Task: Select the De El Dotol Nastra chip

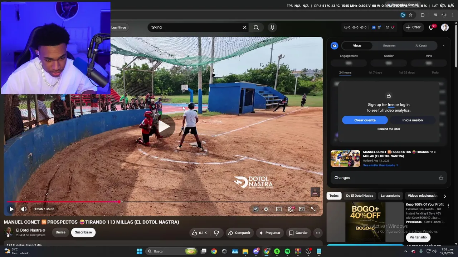Action: tap(360, 196)
